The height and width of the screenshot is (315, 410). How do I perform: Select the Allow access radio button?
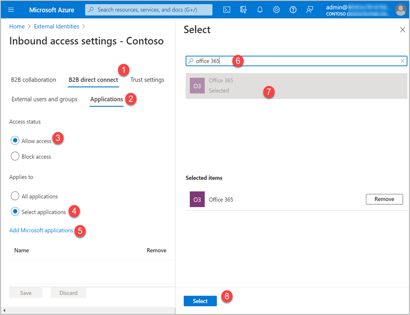(x=15, y=141)
